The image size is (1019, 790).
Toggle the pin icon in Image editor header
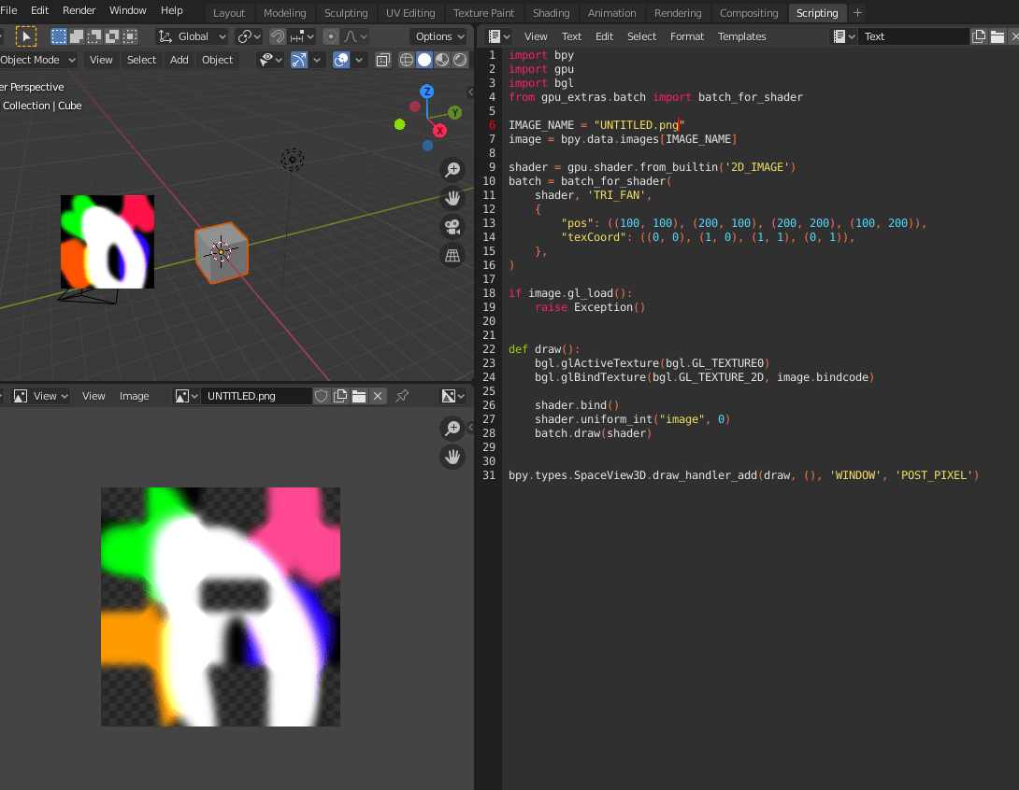pyautogui.click(x=401, y=396)
